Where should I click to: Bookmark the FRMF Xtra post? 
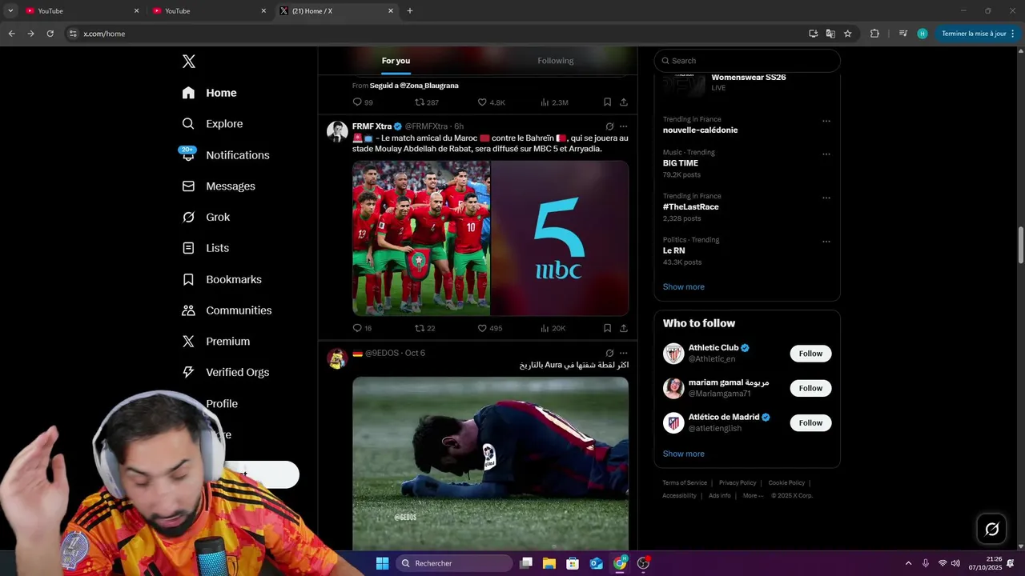click(x=607, y=328)
